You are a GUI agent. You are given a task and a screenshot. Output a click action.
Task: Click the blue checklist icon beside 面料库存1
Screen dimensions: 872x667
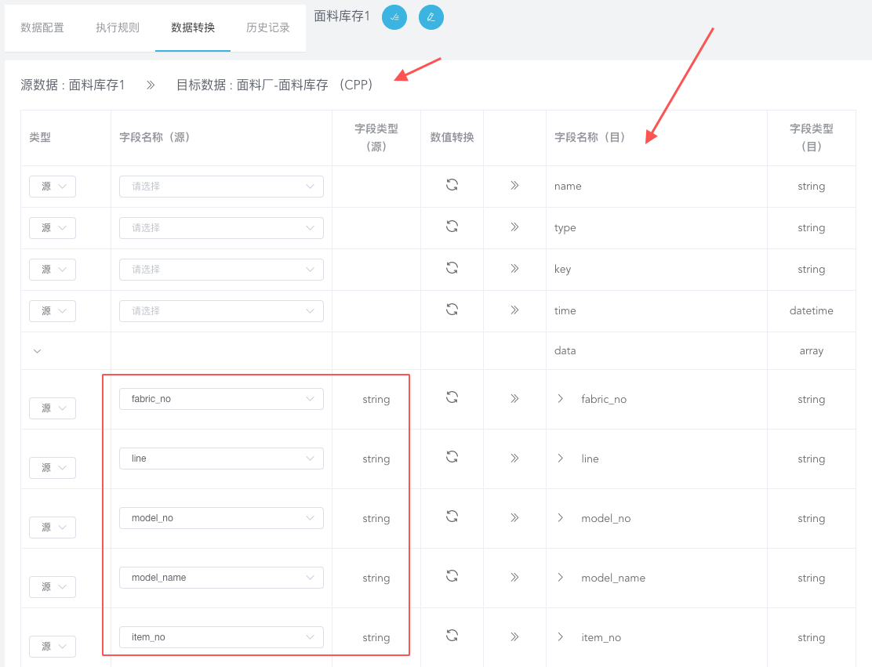coord(394,17)
